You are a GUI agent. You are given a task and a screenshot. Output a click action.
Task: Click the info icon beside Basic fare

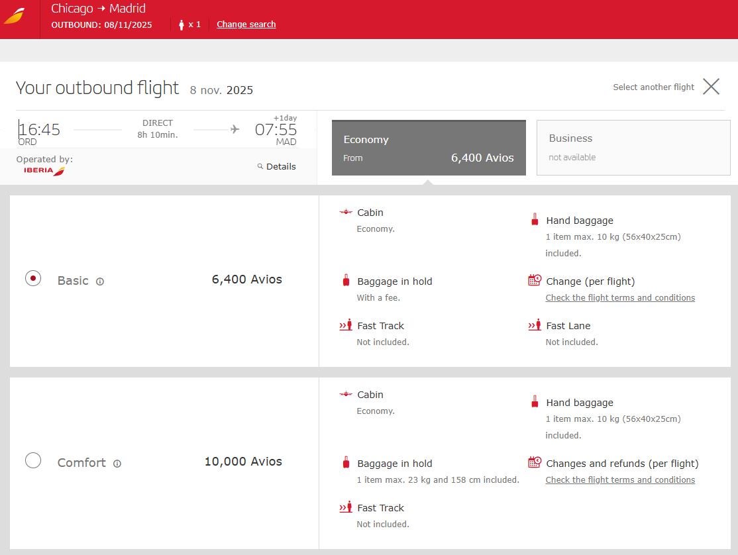[x=100, y=281]
